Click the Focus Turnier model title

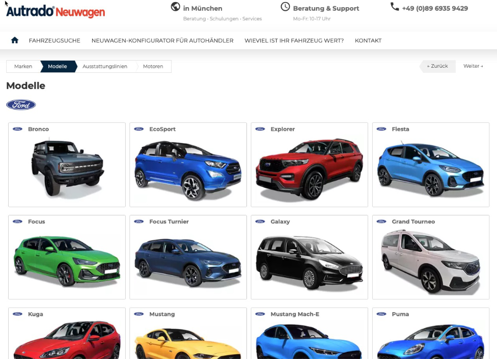[x=169, y=222]
